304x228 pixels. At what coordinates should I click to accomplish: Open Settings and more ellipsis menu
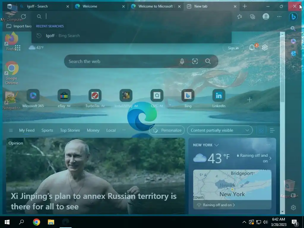coord(279,17)
